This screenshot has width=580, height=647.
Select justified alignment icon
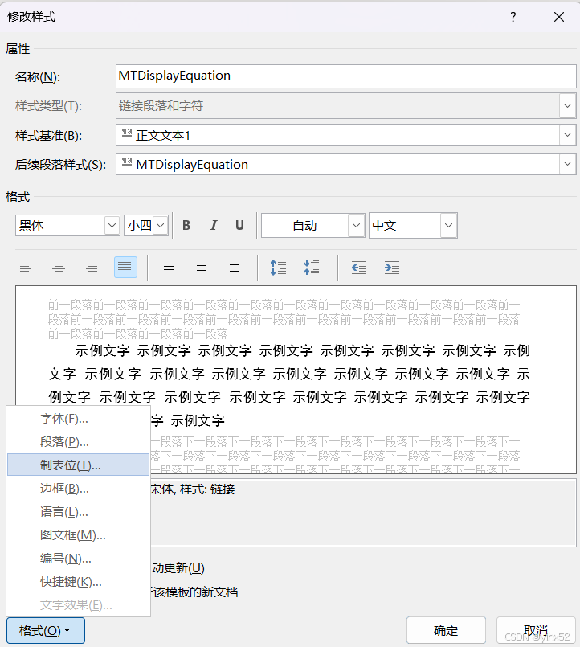(x=125, y=268)
